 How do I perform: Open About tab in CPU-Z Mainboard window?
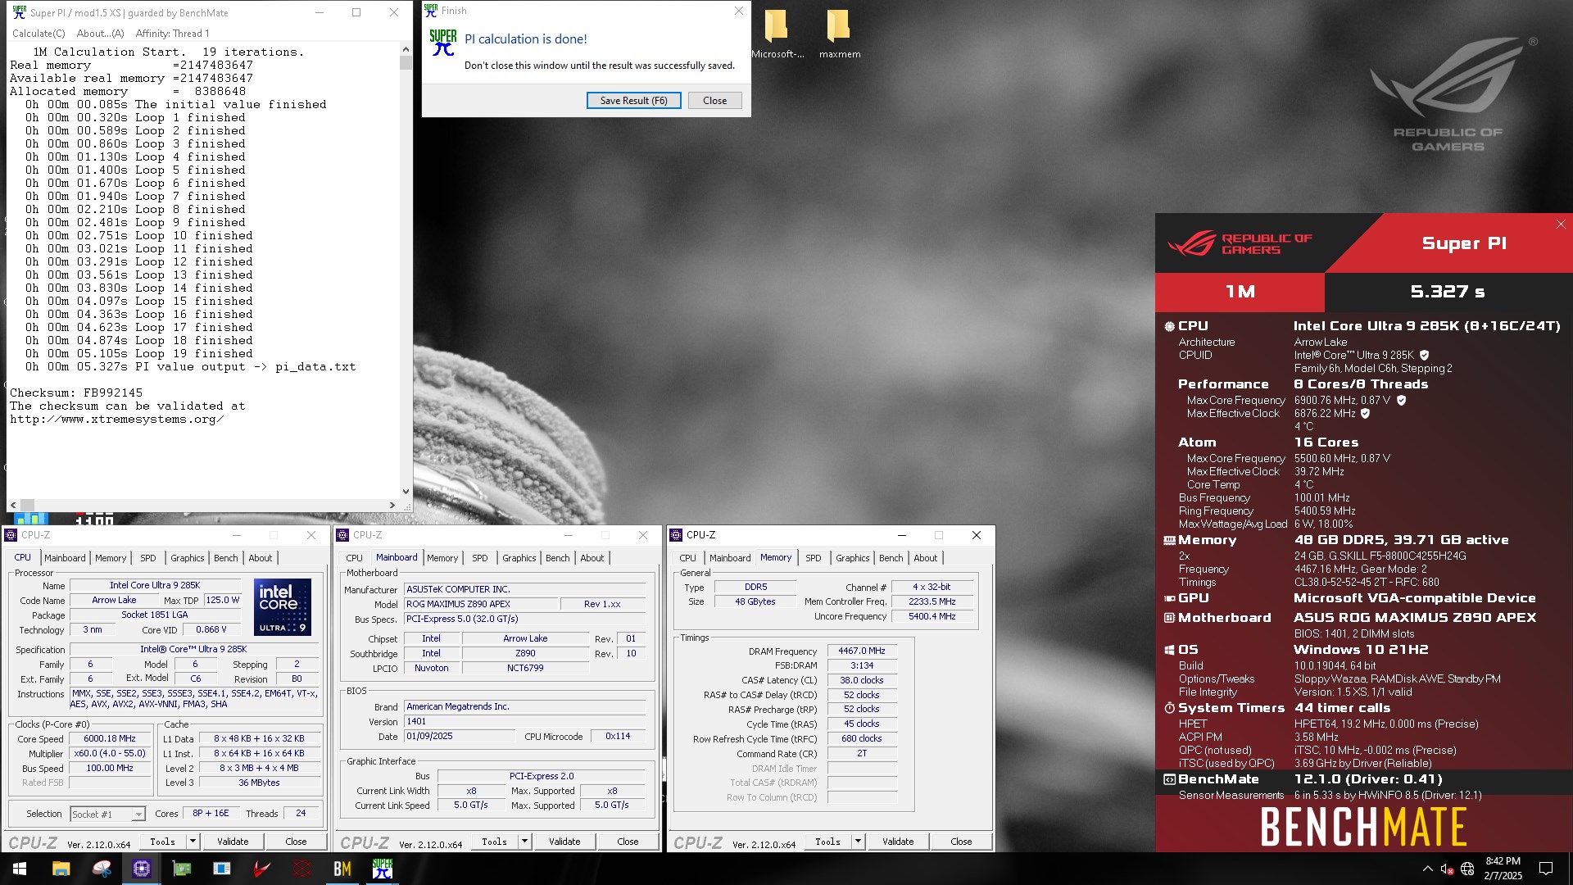592,558
